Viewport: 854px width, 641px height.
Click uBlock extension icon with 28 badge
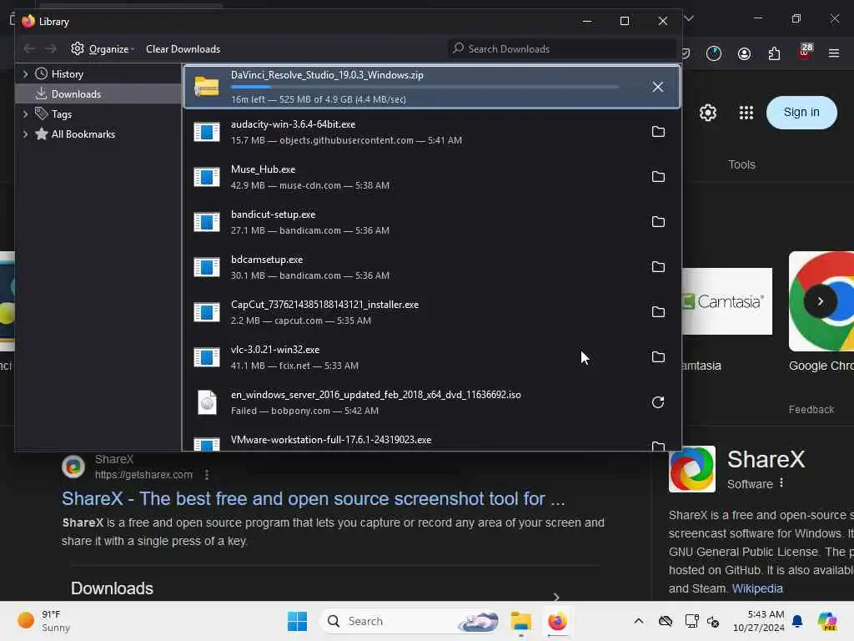point(805,52)
